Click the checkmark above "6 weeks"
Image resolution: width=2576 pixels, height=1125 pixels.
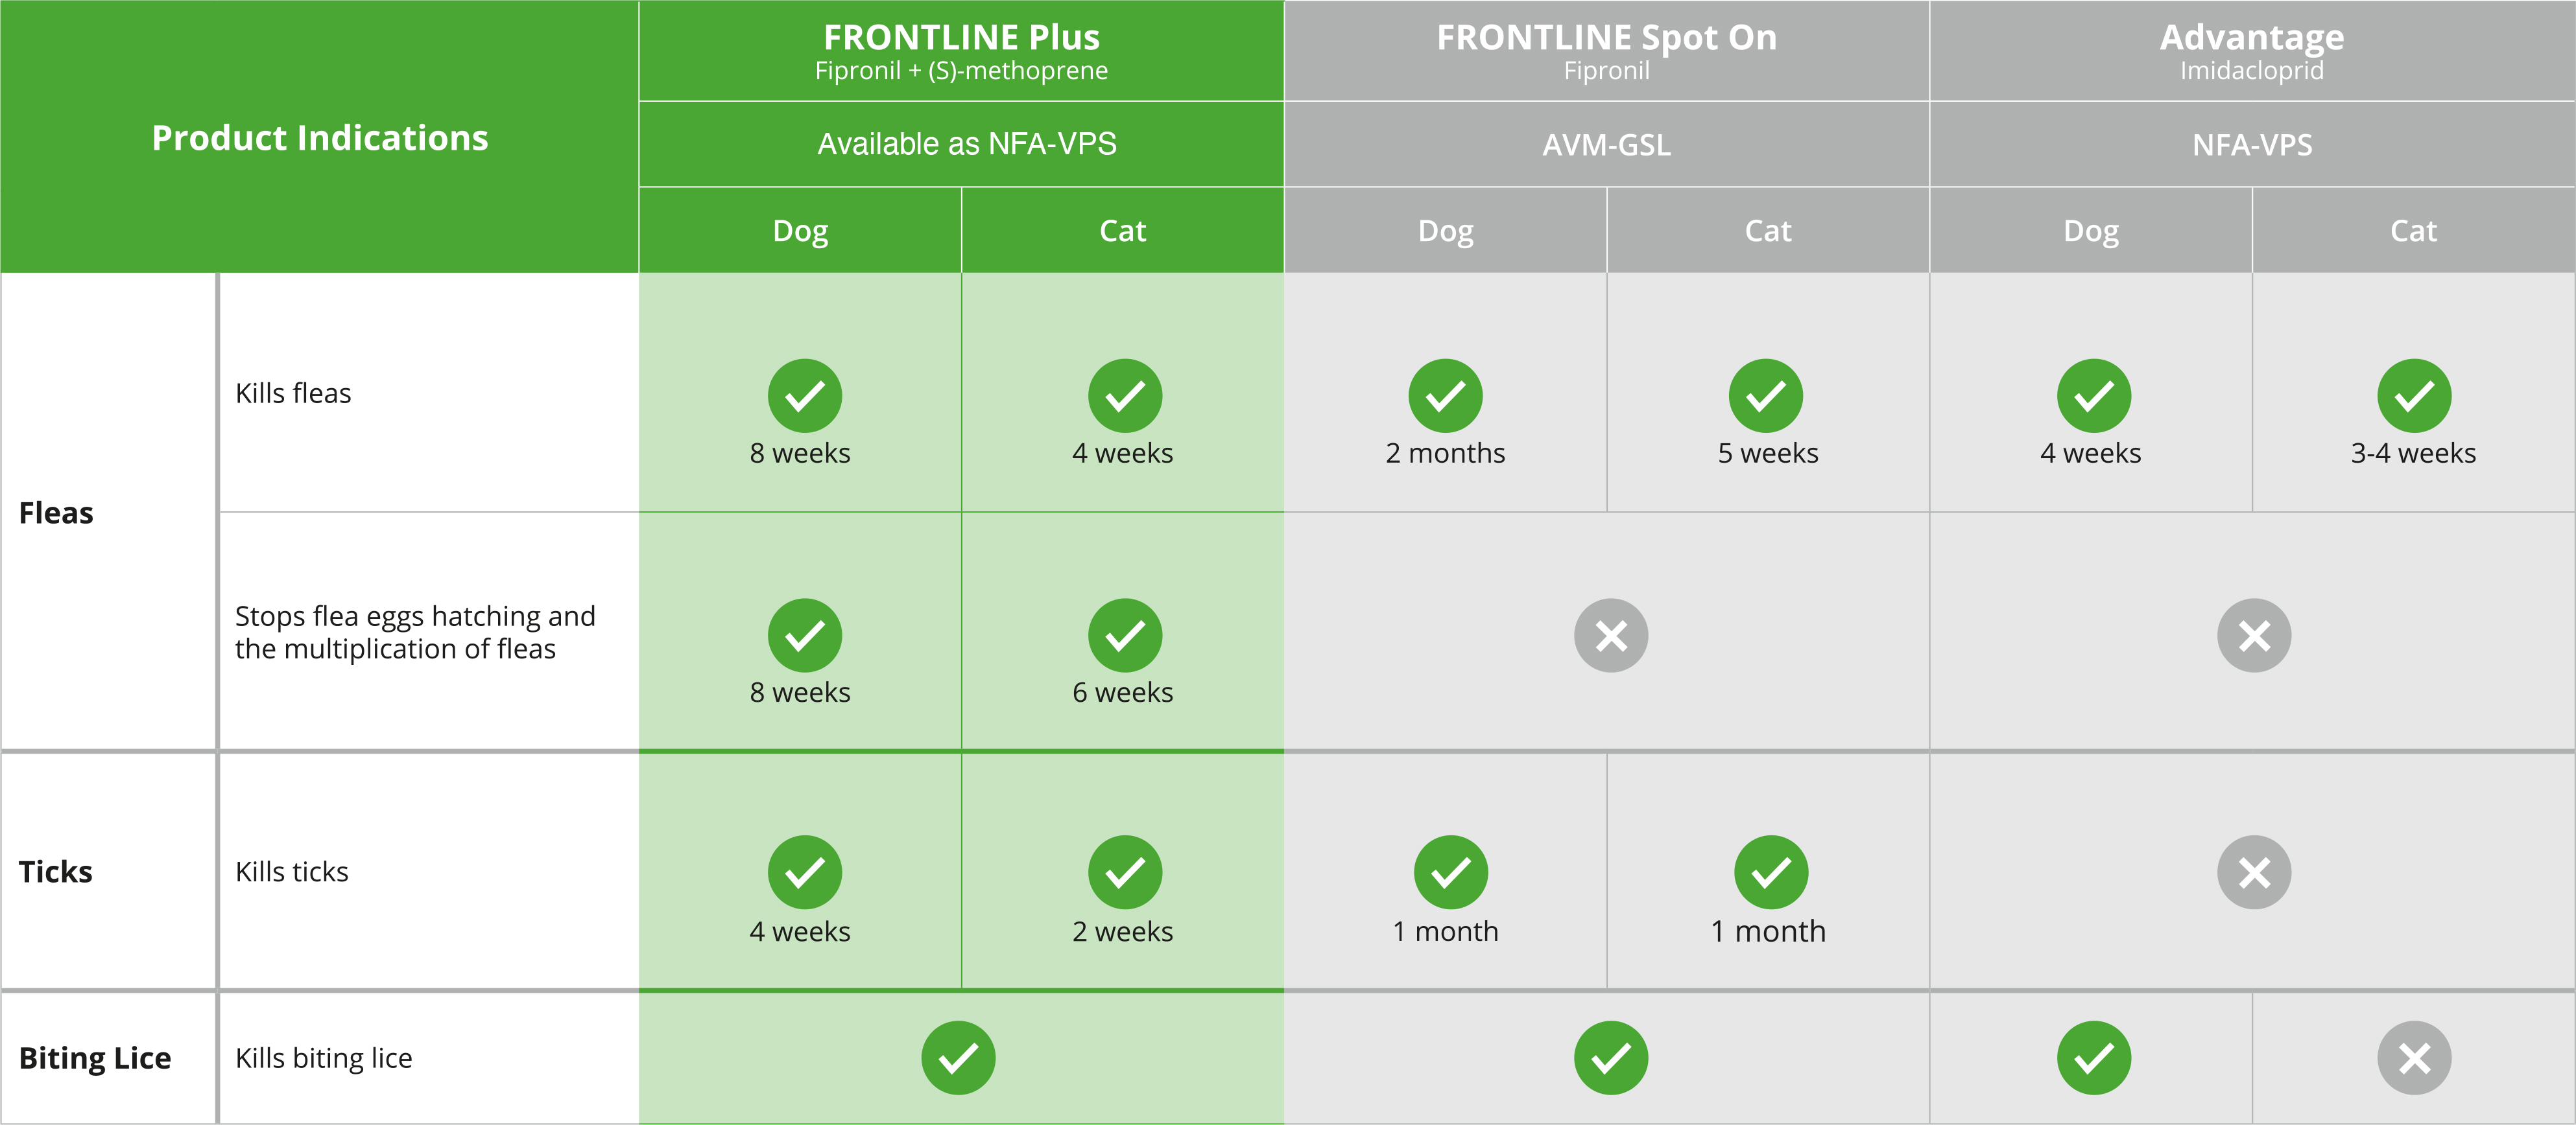coord(1125,636)
